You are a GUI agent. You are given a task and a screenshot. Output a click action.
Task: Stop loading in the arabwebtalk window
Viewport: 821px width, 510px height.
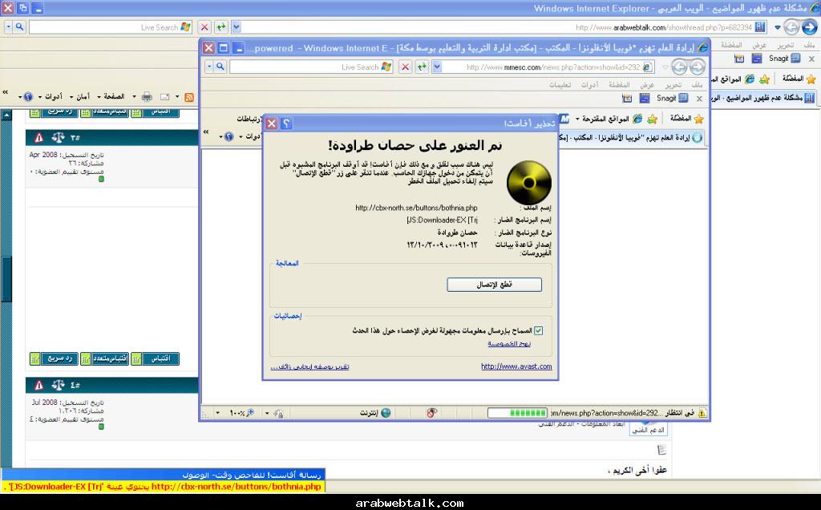(x=204, y=26)
